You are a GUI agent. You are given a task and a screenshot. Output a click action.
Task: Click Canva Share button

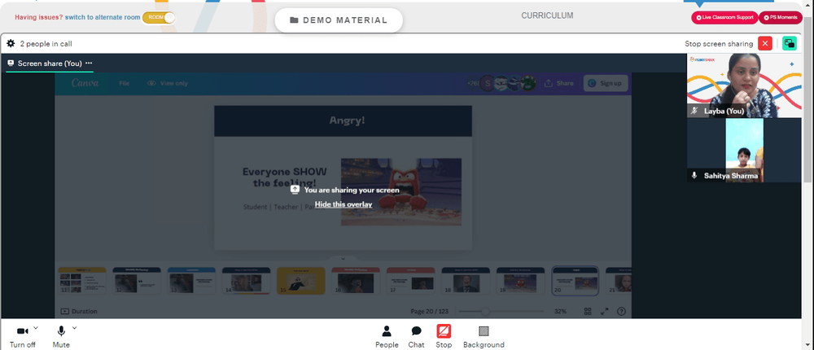(558, 83)
